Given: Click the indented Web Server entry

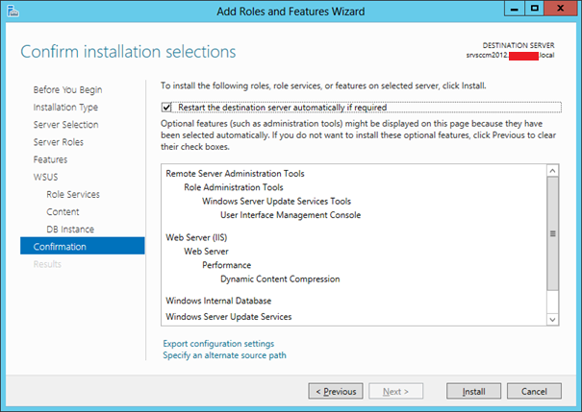Looking at the screenshot, I should coord(206,252).
